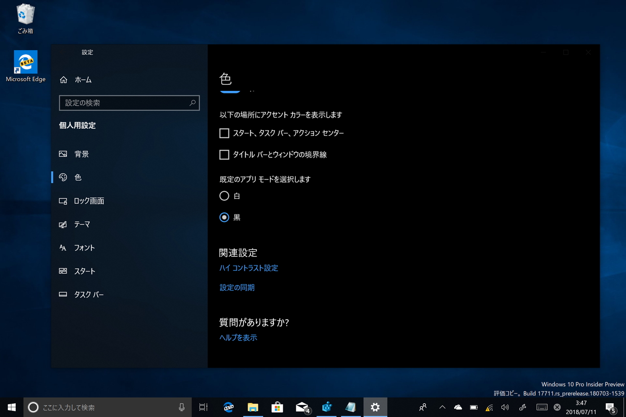This screenshot has height=417, width=626.
Task: Open the 設定の同期 link
Action: pos(237,287)
